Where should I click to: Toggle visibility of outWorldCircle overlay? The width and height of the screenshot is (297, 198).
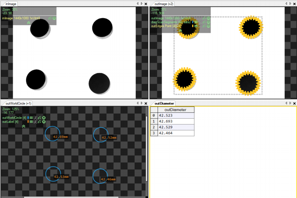coord(40,118)
